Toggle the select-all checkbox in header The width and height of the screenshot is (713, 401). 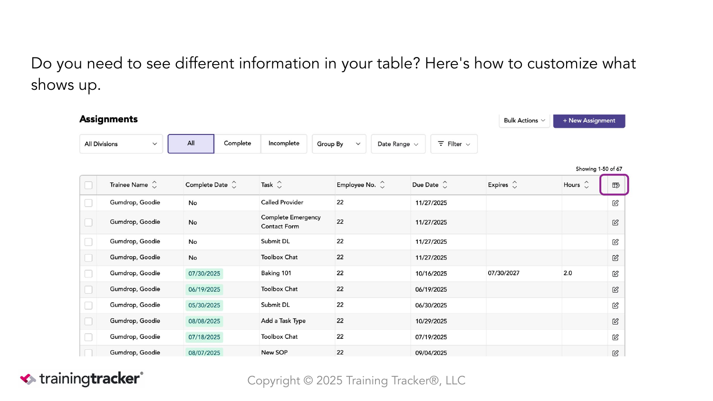tap(88, 185)
